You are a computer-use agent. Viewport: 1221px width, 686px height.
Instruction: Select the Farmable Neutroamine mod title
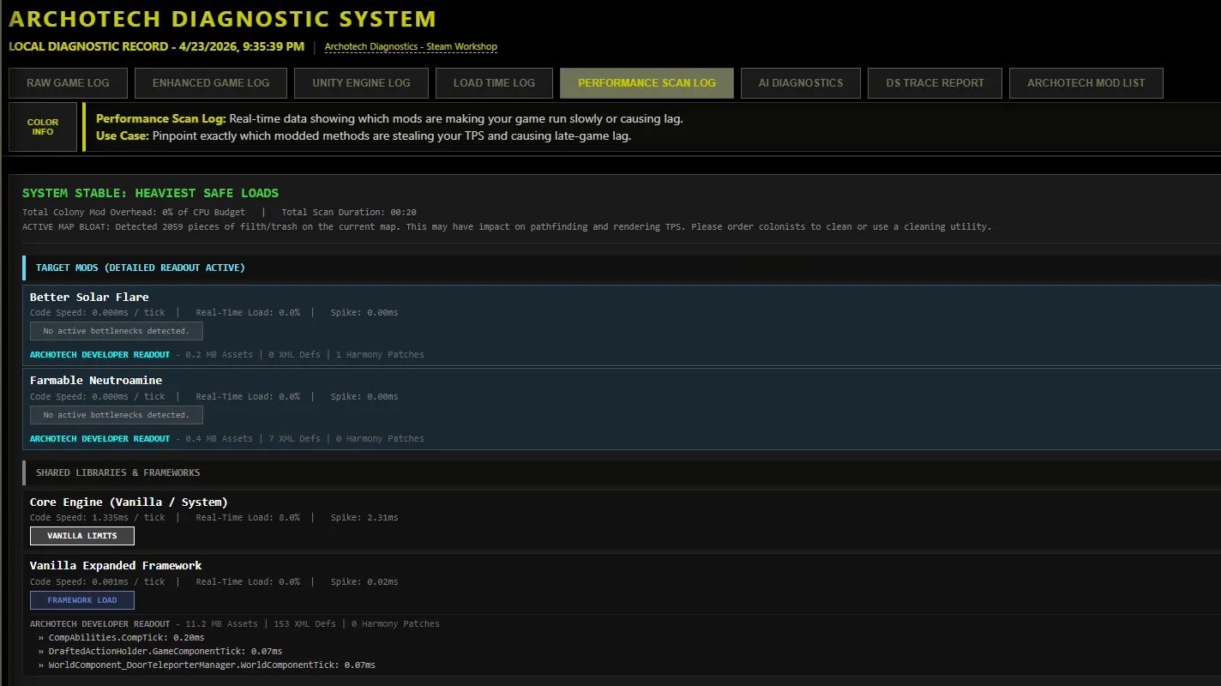(x=95, y=380)
